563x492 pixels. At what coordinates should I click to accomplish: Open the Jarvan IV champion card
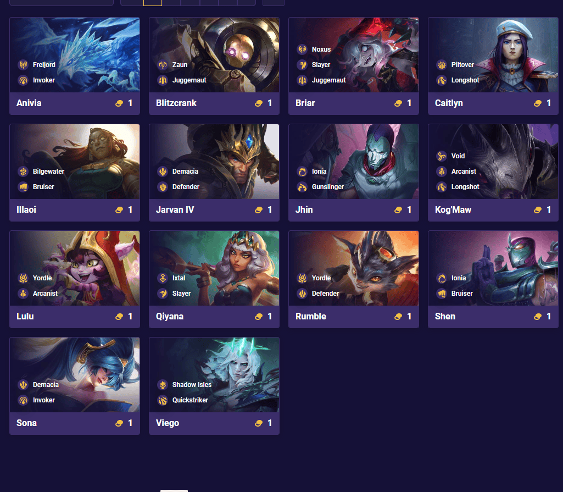[x=214, y=173]
